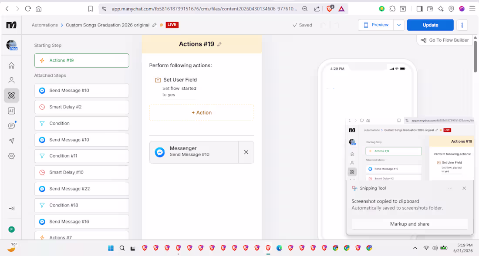Image resolution: width=479 pixels, height=256 pixels.
Task: Select the Condition #11 step
Action: (81, 156)
